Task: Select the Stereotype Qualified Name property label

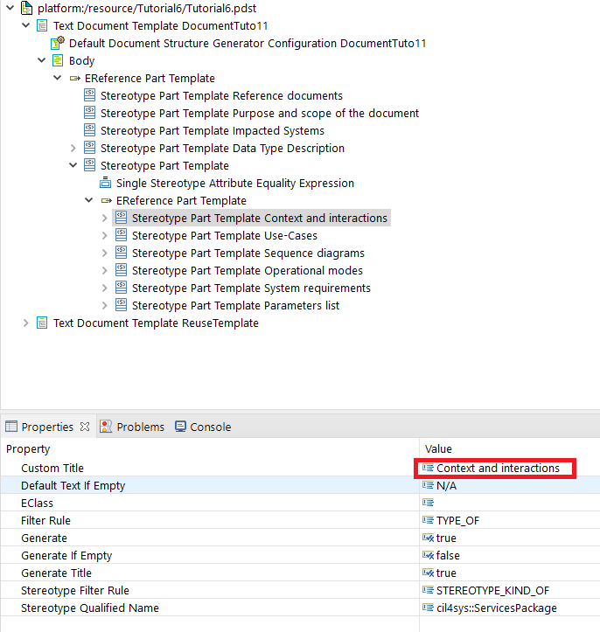Action: click(x=90, y=608)
